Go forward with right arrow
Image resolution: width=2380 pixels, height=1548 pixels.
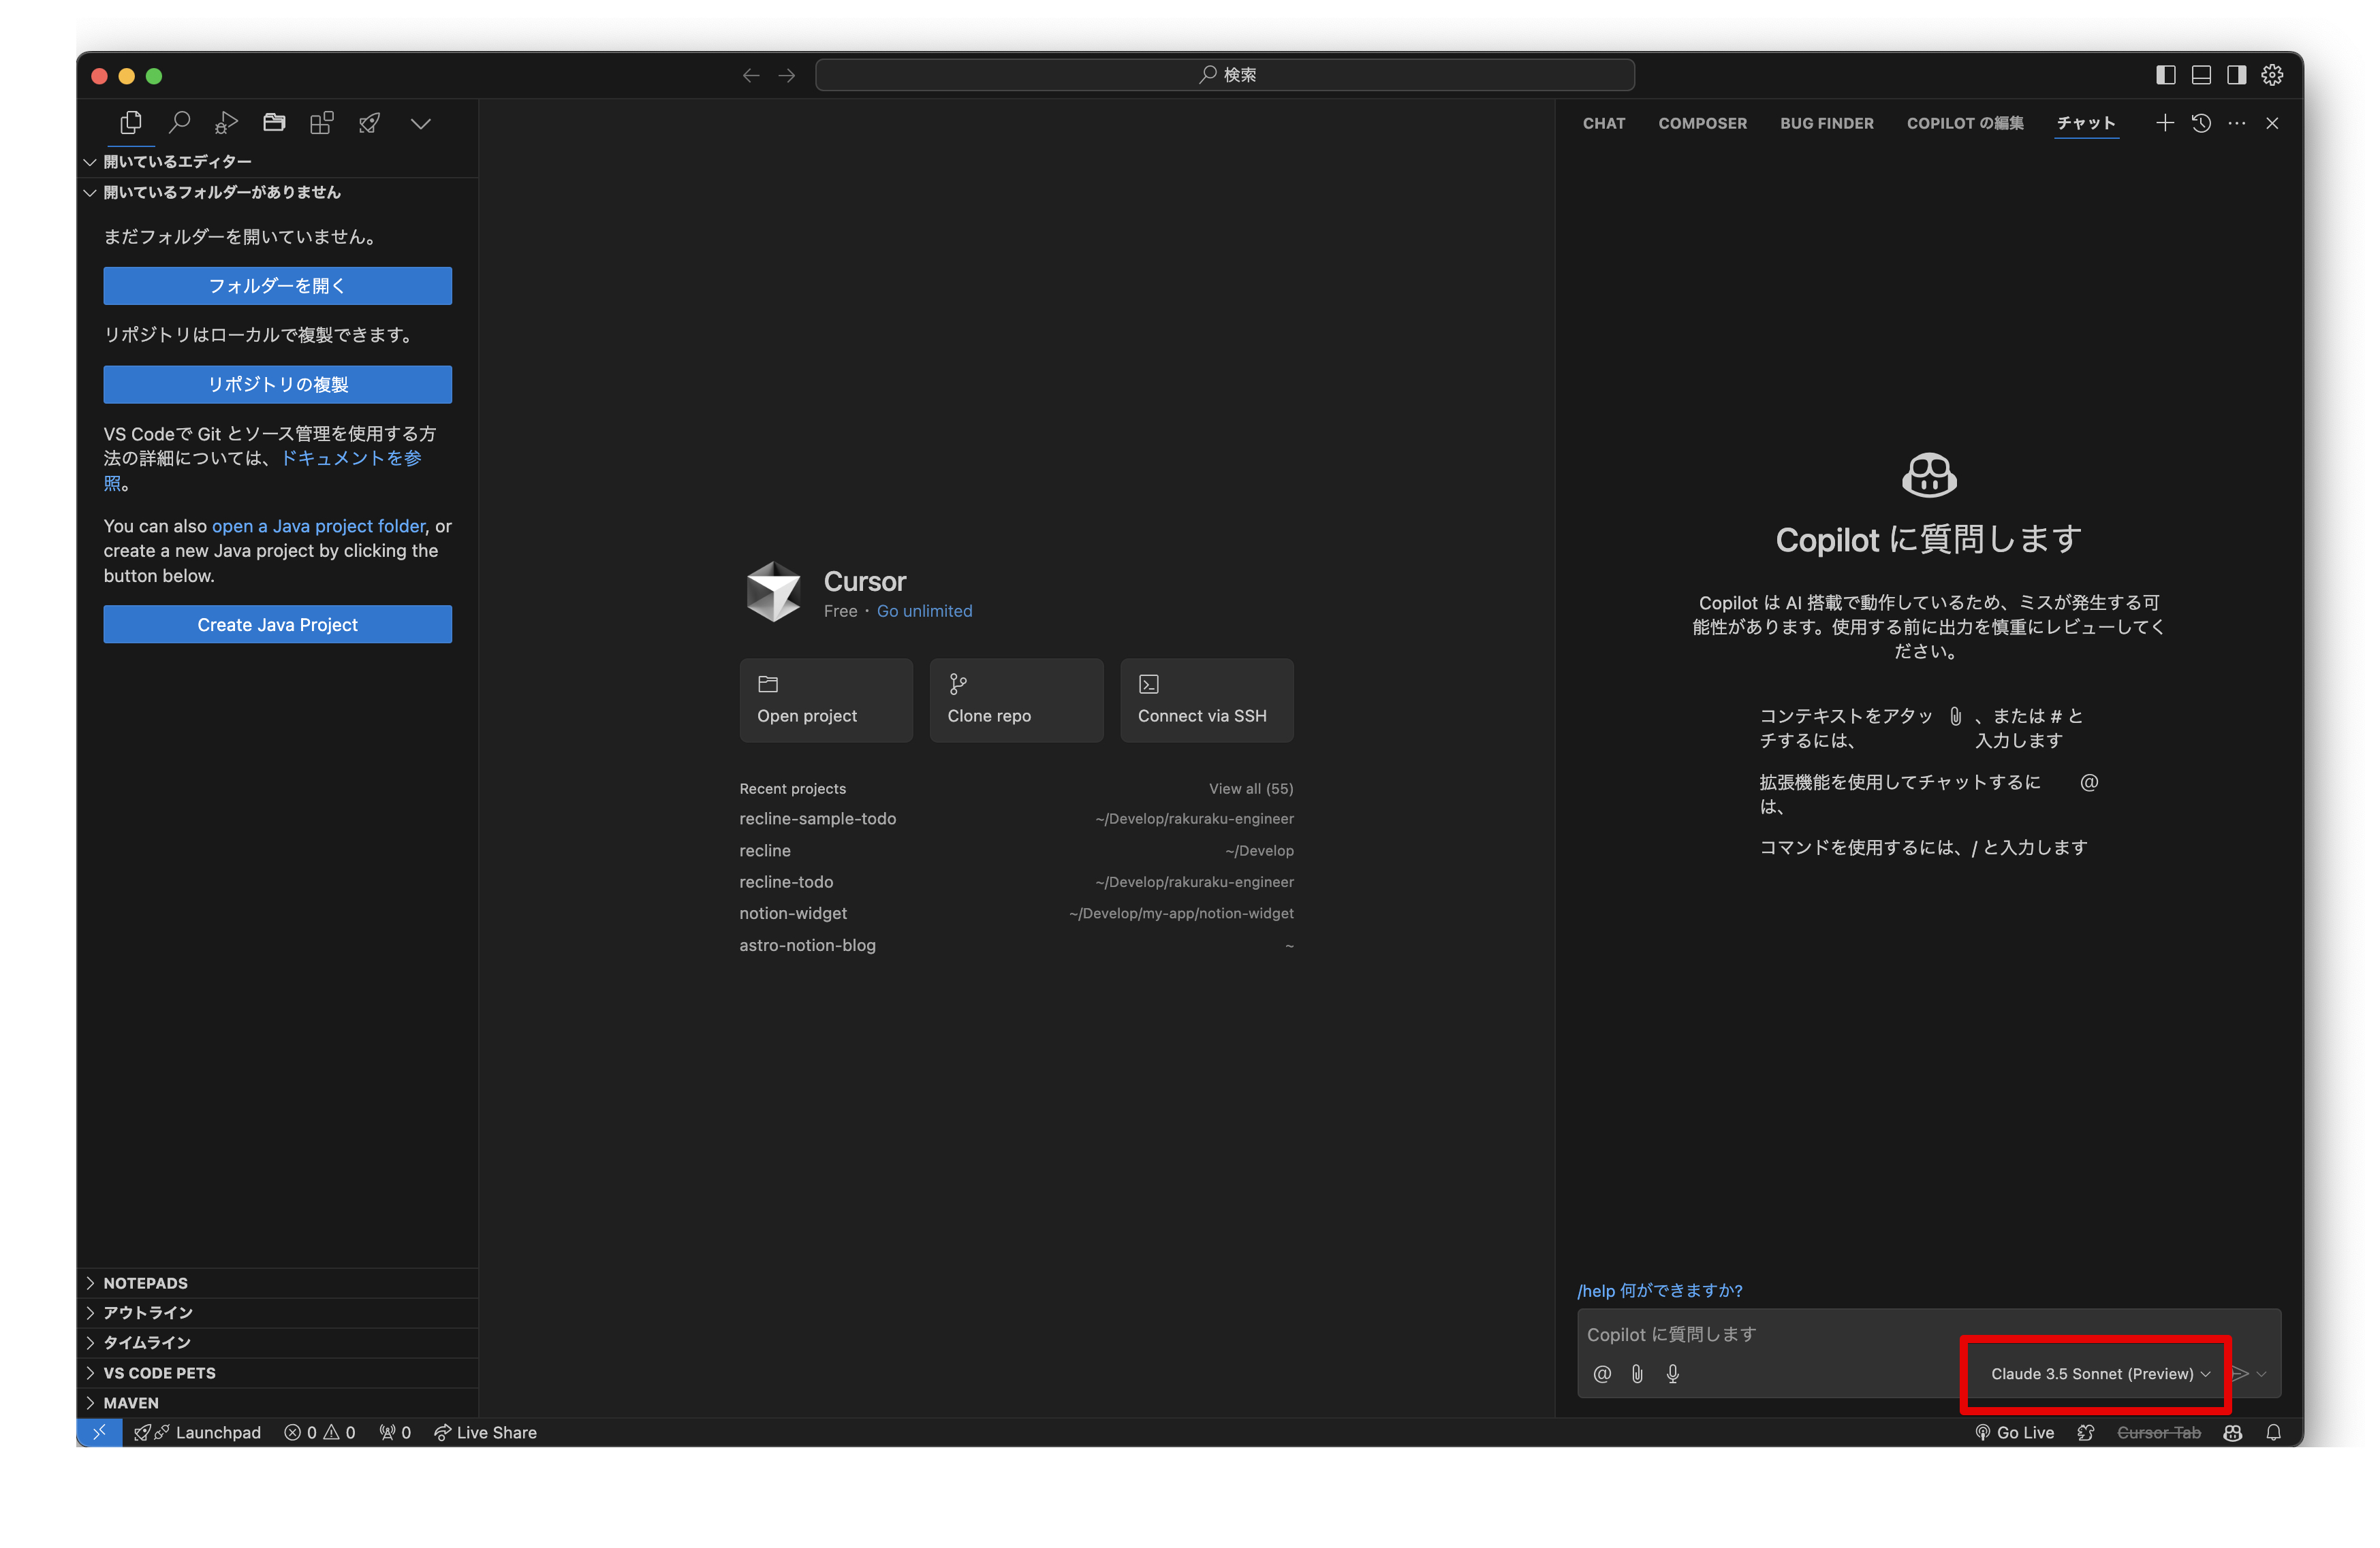click(x=787, y=75)
